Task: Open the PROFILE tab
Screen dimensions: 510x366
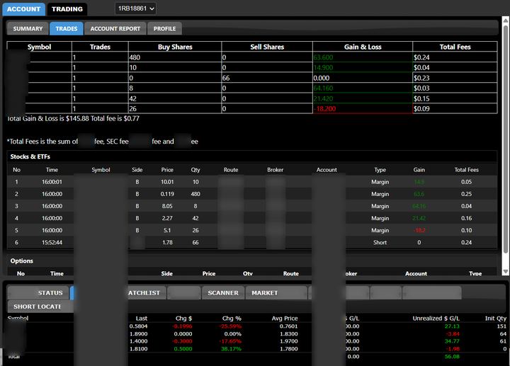Action: [164, 28]
